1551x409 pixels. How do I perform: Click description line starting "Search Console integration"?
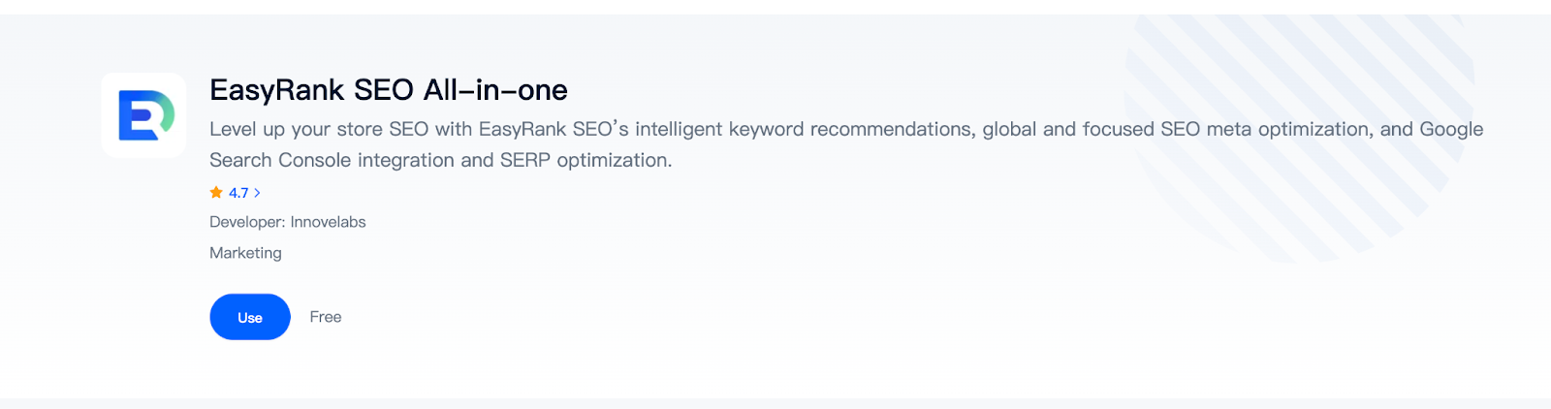(440, 160)
